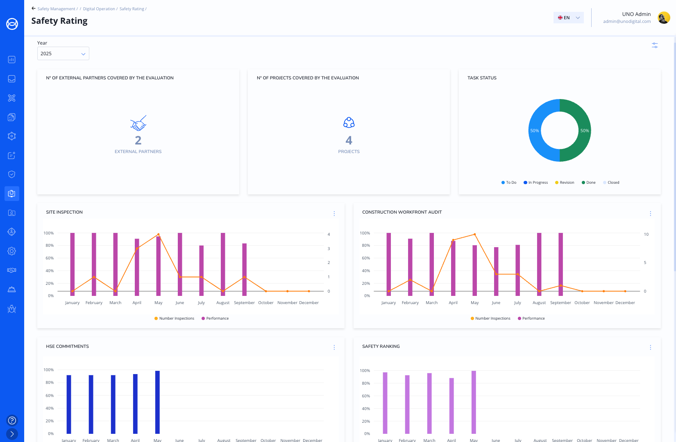Open Site Inspection three-dot menu
This screenshot has height=442, width=676.
coord(334,214)
